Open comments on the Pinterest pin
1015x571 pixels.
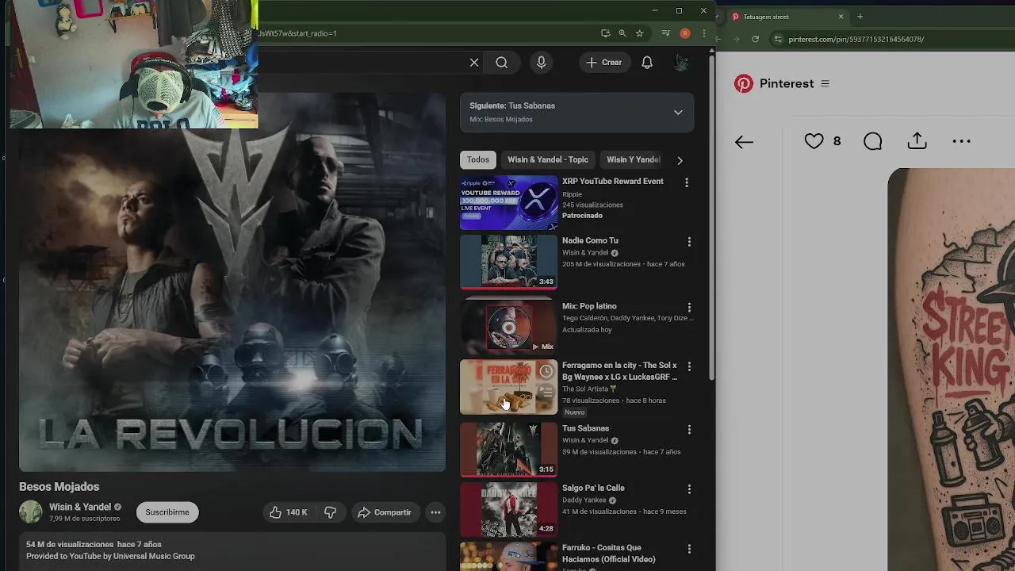click(x=872, y=141)
